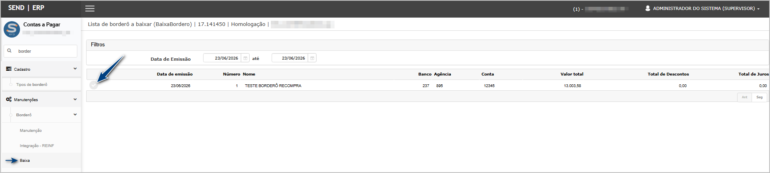This screenshot has width=770, height=173.
Task: Select the Borderô menu entry
Action: [24, 115]
